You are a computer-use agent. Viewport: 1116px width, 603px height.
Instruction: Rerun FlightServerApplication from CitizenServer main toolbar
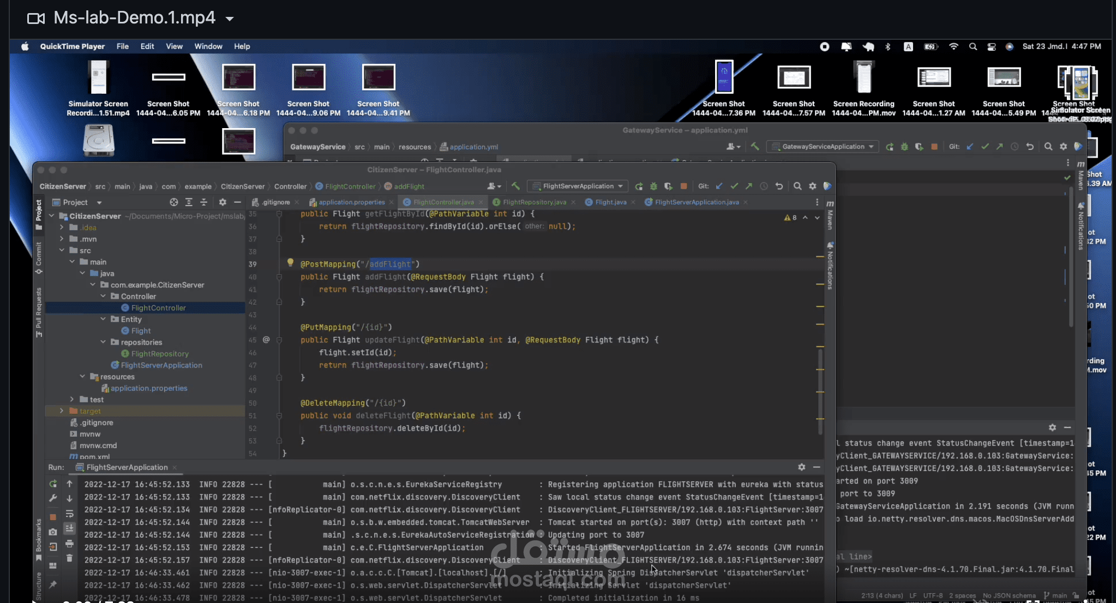[639, 186]
